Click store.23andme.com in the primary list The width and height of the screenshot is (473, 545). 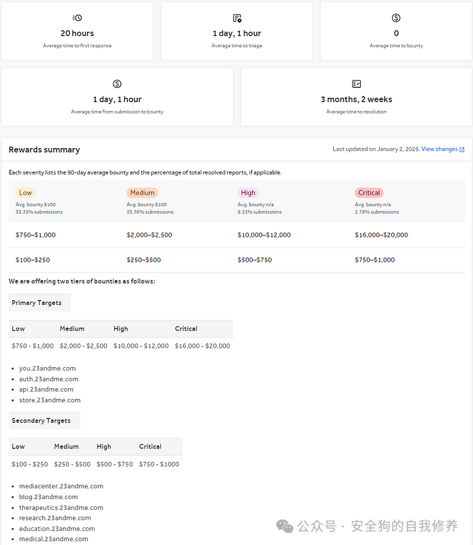click(49, 400)
